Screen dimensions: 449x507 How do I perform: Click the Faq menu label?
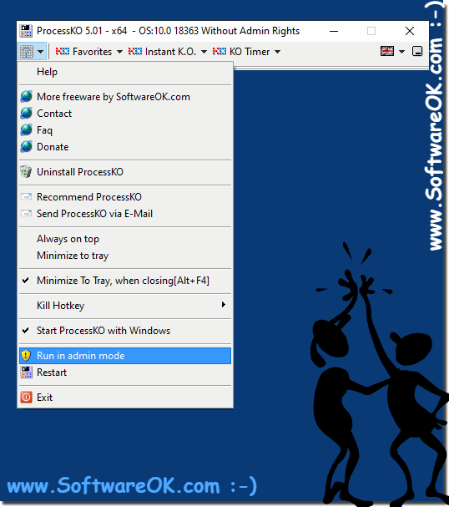click(44, 130)
